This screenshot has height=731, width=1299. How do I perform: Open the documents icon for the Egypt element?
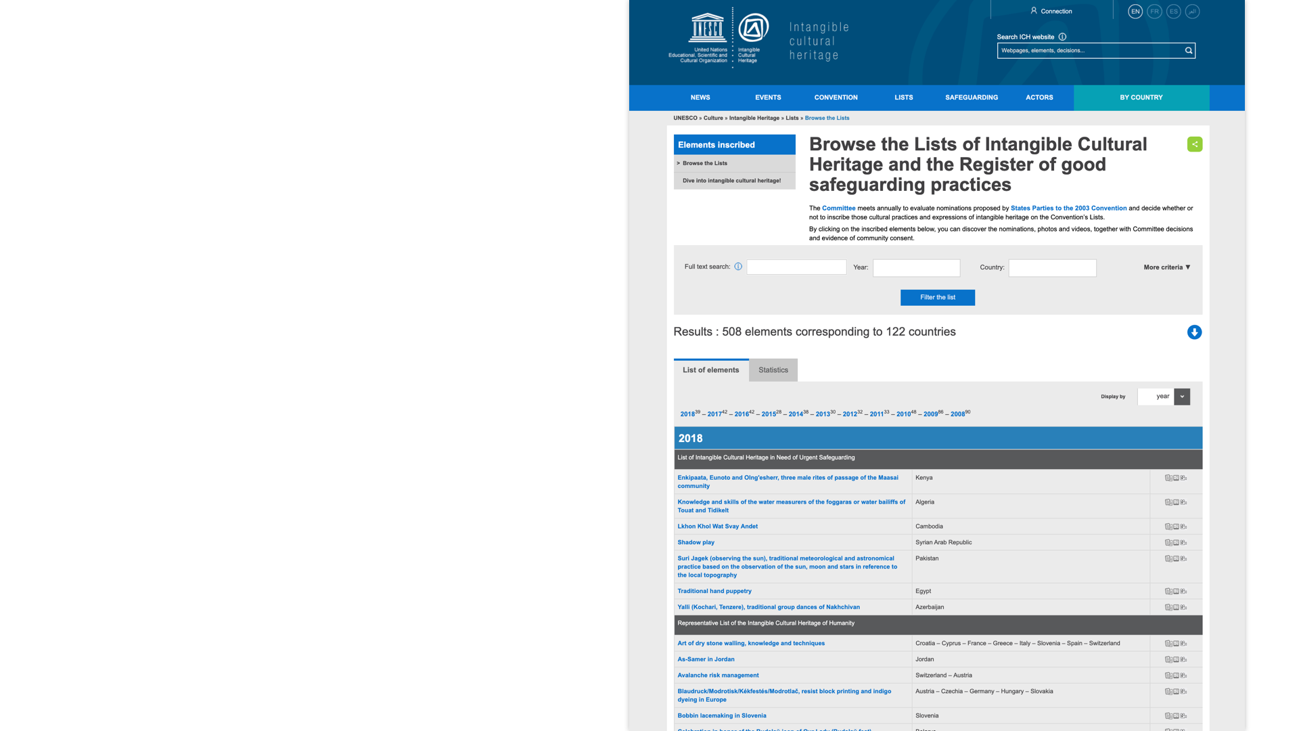pyautogui.click(x=1168, y=592)
